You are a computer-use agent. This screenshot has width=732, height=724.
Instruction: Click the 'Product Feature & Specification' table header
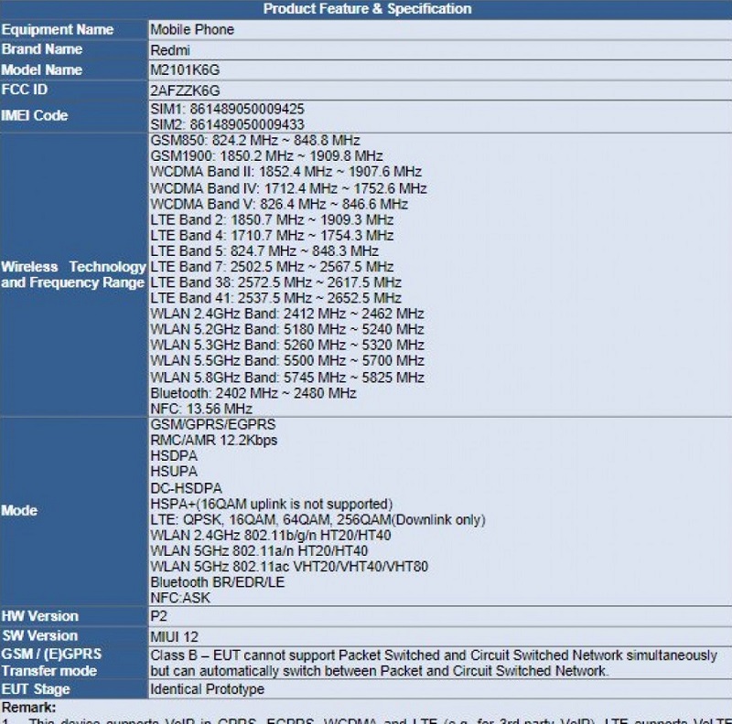[368, 9]
